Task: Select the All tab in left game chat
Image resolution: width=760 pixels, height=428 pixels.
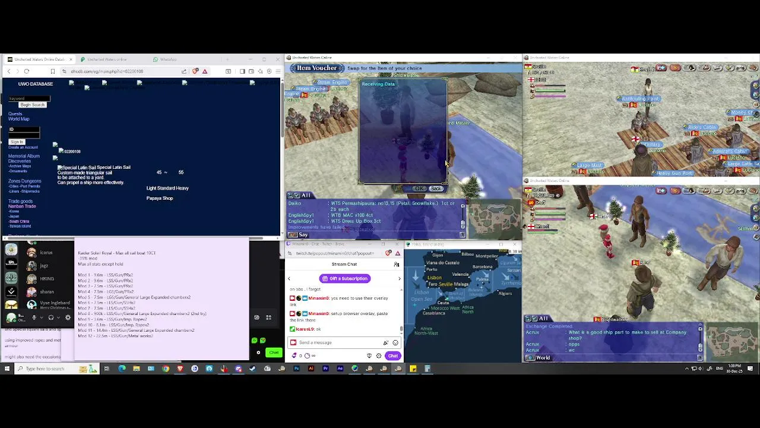Action: (x=306, y=196)
